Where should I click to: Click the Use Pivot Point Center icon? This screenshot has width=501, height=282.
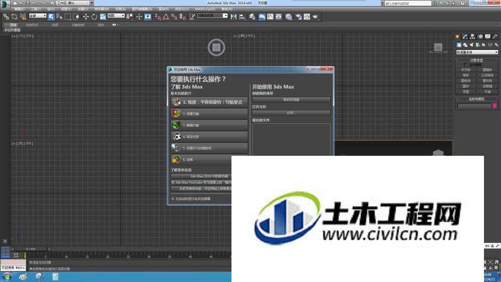click(130, 17)
